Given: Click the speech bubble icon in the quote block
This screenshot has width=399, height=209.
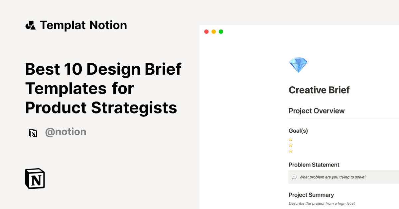Looking at the screenshot, I should tap(294, 177).
